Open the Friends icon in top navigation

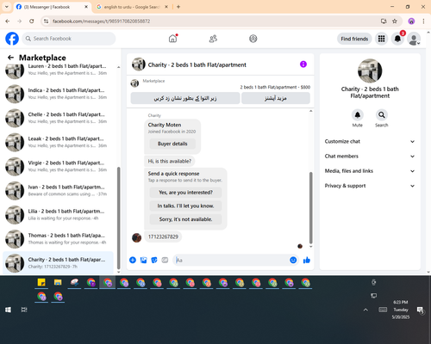[x=213, y=39]
